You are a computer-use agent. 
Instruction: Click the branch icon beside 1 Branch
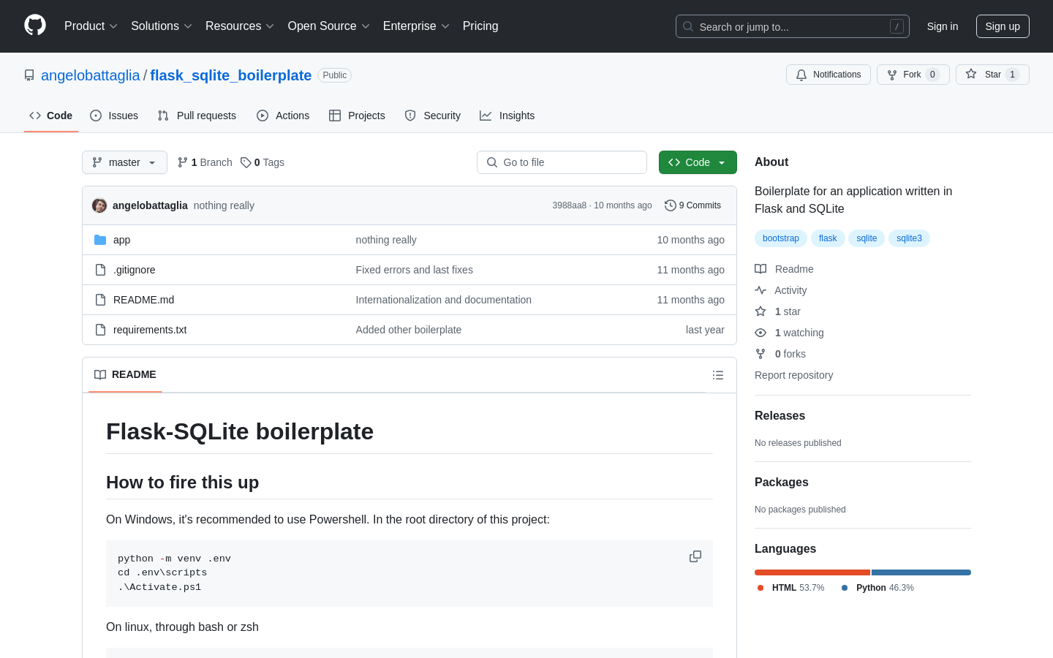click(x=182, y=162)
